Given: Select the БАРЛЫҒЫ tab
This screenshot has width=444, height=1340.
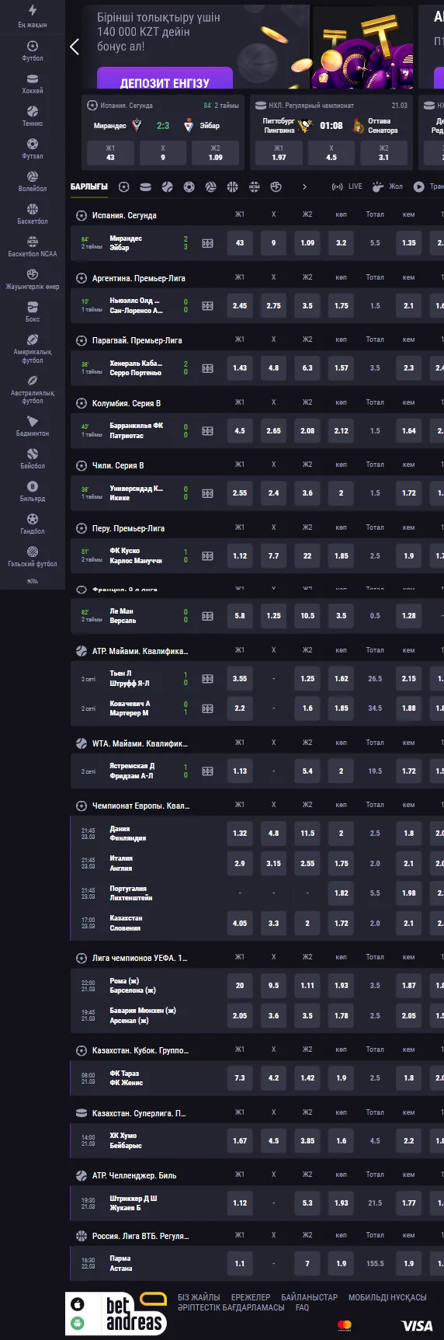Looking at the screenshot, I should (x=89, y=186).
